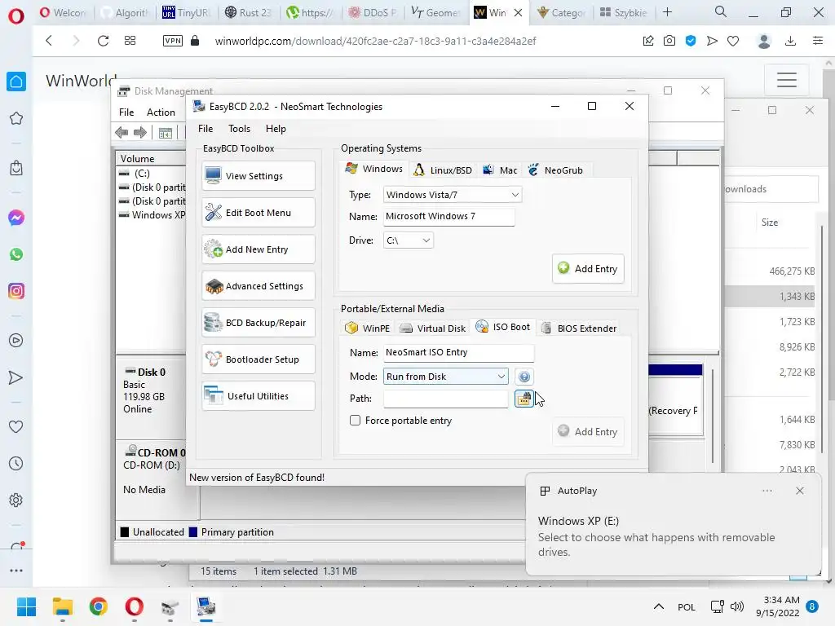Switch to the Linux/BSD tab

coord(443,170)
